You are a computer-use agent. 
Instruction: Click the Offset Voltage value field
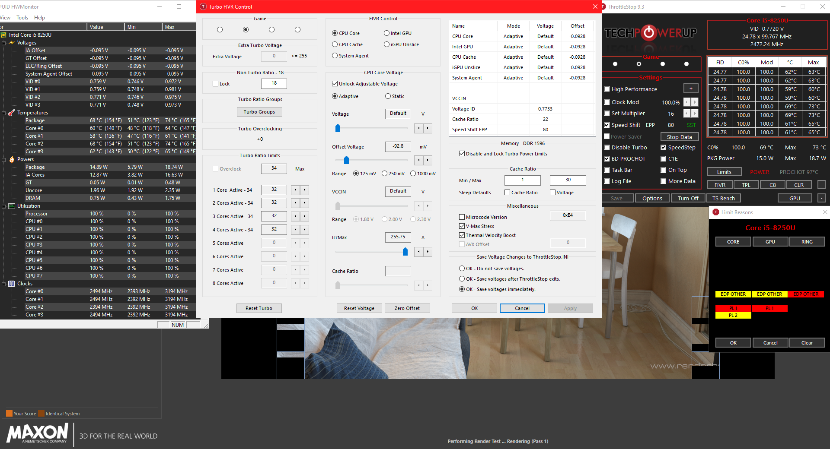(x=398, y=146)
